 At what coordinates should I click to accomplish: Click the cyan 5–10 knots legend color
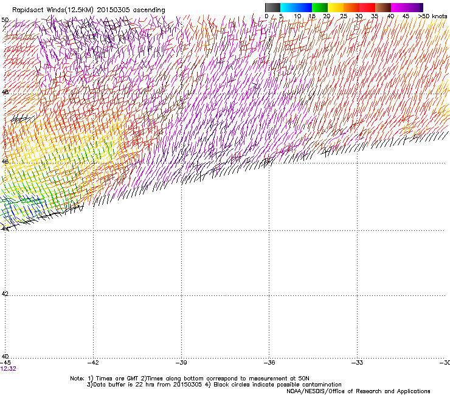(x=288, y=7)
